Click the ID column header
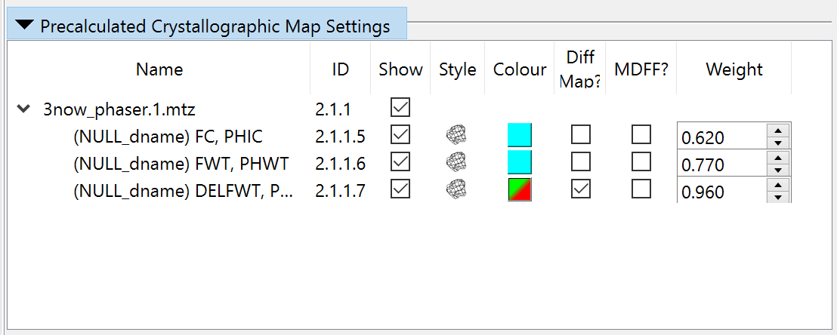This screenshot has width=837, height=335. tap(340, 69)
